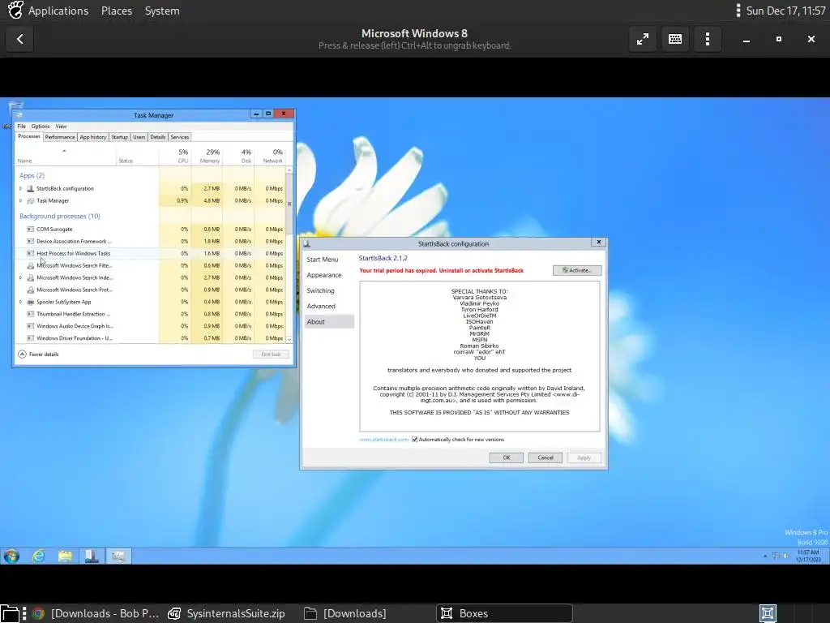Click Windows tray volume speaker icon
The height and width of the screenshot is (623, 830).
pos(786,556)
